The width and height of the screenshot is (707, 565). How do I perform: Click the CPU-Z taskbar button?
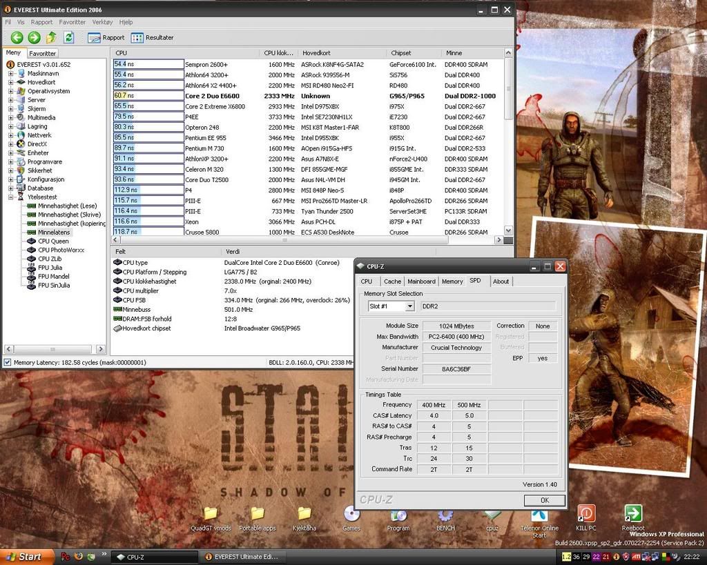tap(154, 557)
